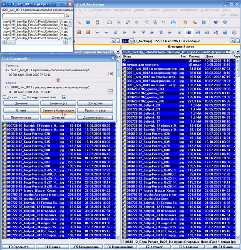This screenshot has width=241, height=250.
Task: Click the blue back arrow icon
Action: pyautogui.click(x=97, y=32)
